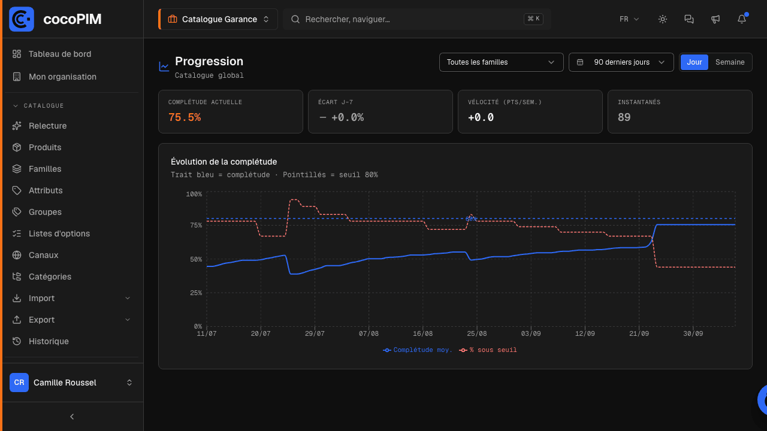The image size is (767, 431).
Task: Click the CR user avatar
Action: (19, 383)
